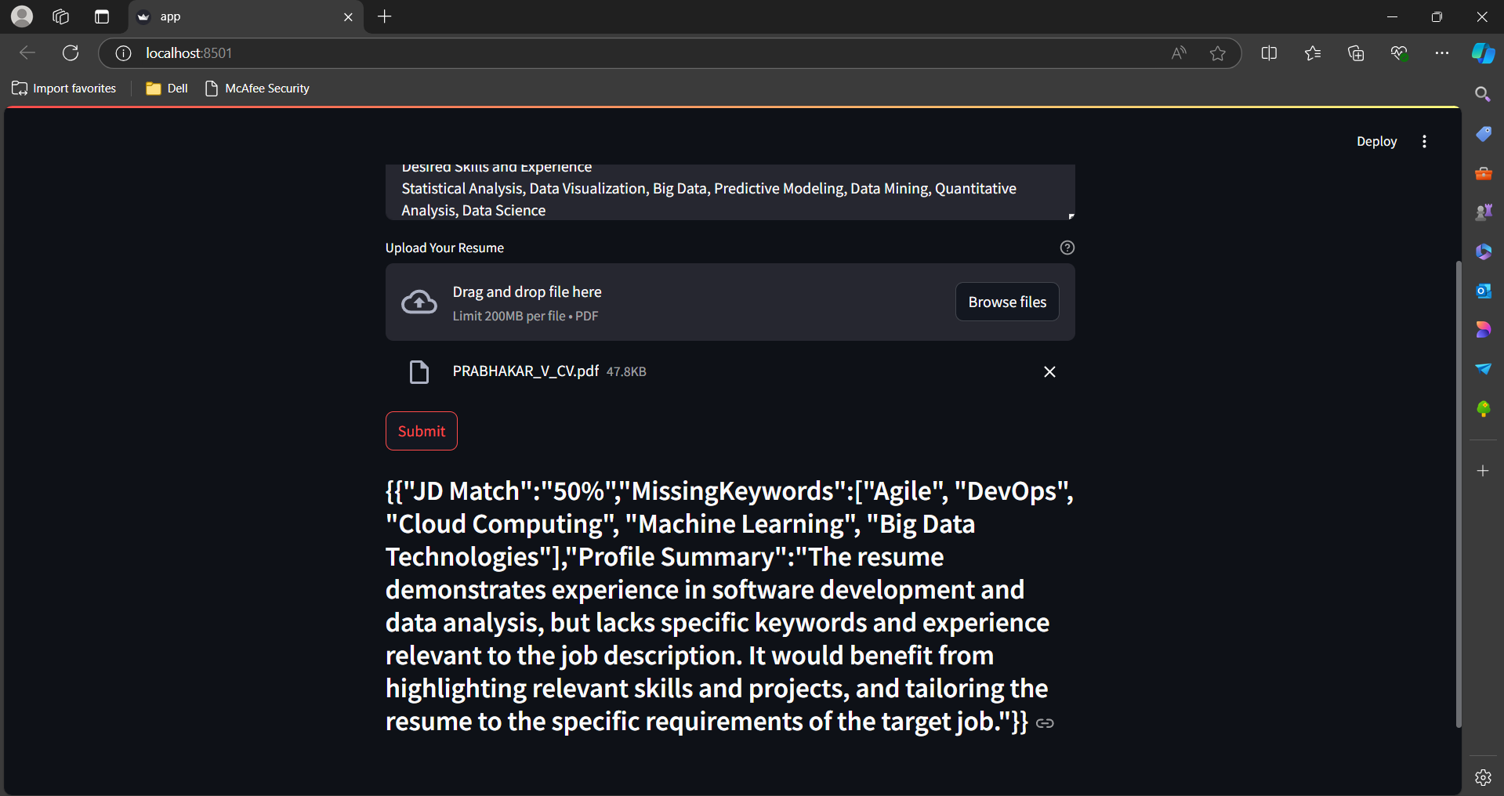Click the address bar showing localhost:8501
The image size is (1504, 796).
pos(627,53)
